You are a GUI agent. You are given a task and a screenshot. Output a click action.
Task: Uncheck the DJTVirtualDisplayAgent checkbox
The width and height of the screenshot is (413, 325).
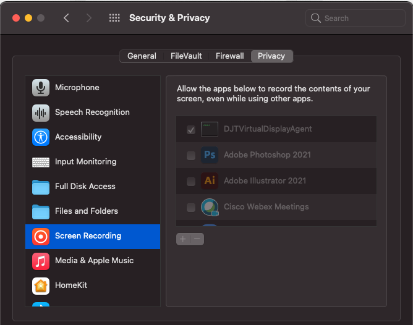191,130
